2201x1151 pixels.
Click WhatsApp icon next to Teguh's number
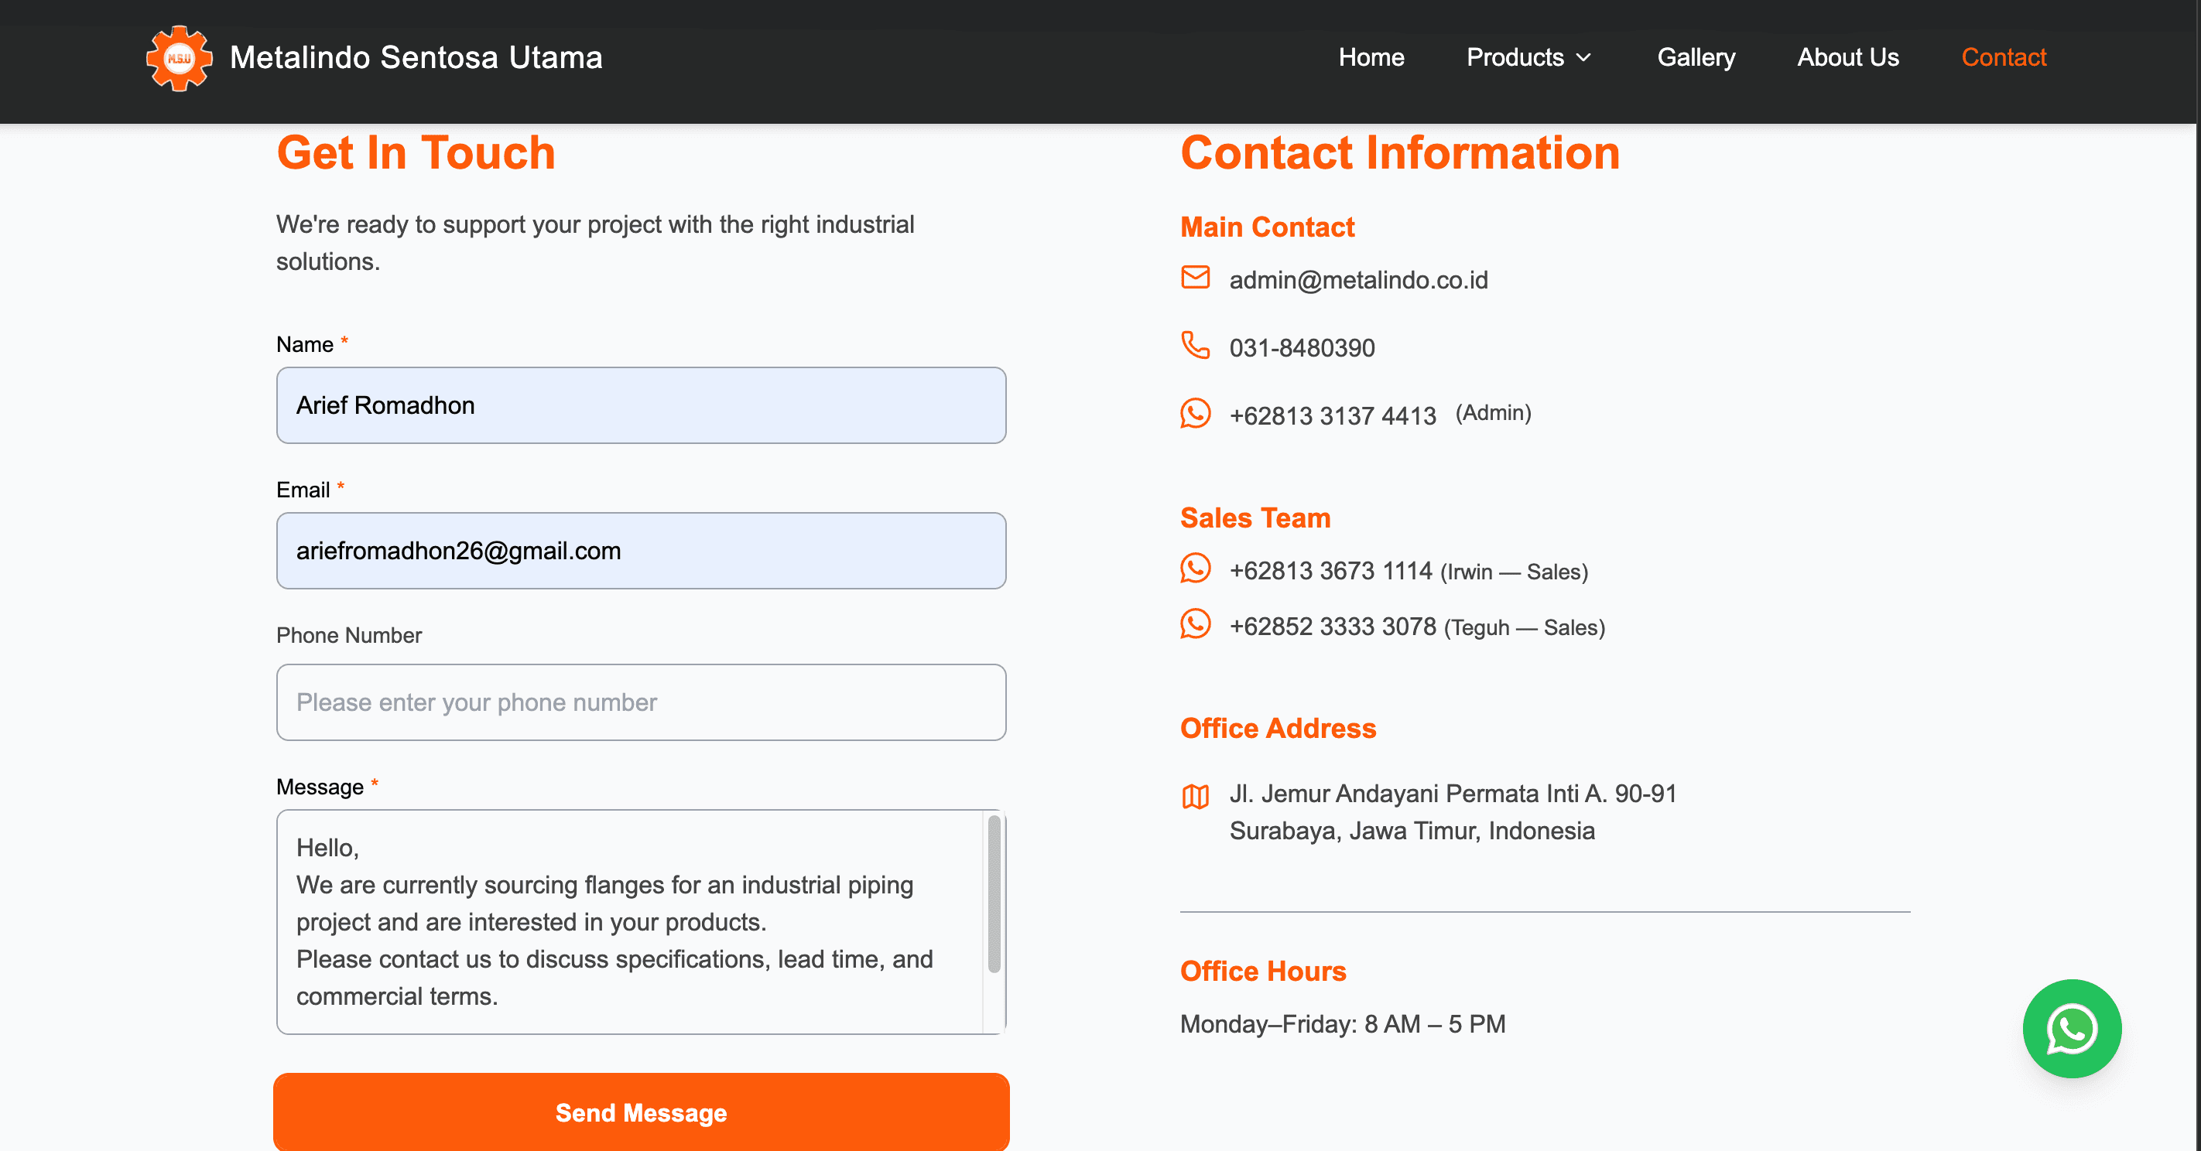point(1194,624)
